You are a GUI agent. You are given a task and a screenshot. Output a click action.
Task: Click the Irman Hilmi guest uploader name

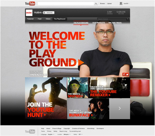pos(38,75)
